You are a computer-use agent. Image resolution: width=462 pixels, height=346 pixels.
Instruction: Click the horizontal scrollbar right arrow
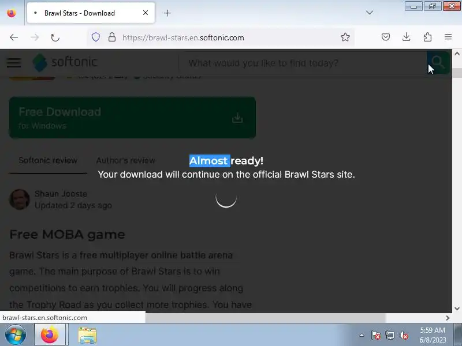point(448,318)
